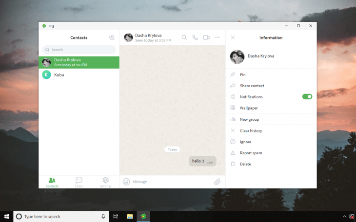The image size is (356, 222).
Task: Click the attach file paperclip
Action: 218,182
